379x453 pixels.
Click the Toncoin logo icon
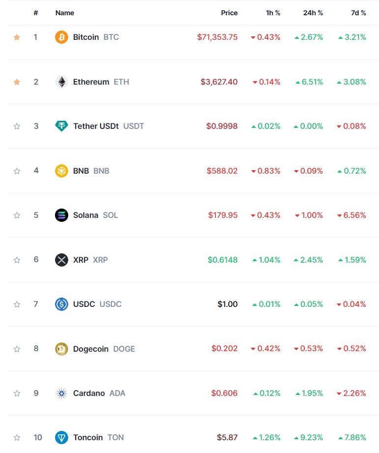pyautogui.click(x=61, y=437)
